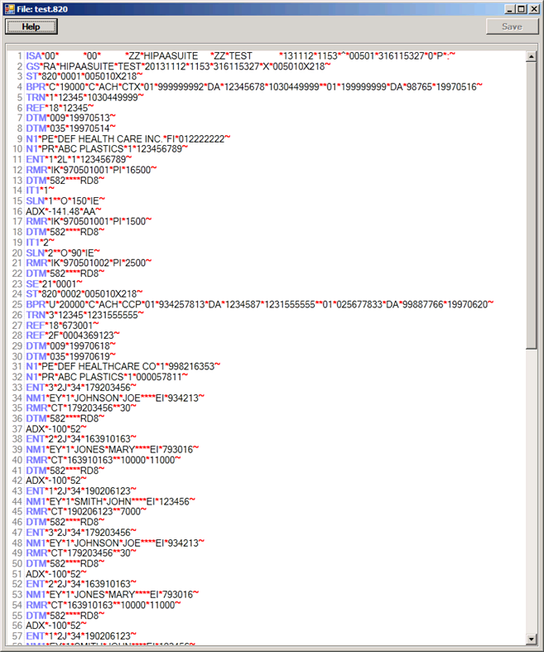Click JONES*MARY name segment on line 39

[x=112, y=449]
